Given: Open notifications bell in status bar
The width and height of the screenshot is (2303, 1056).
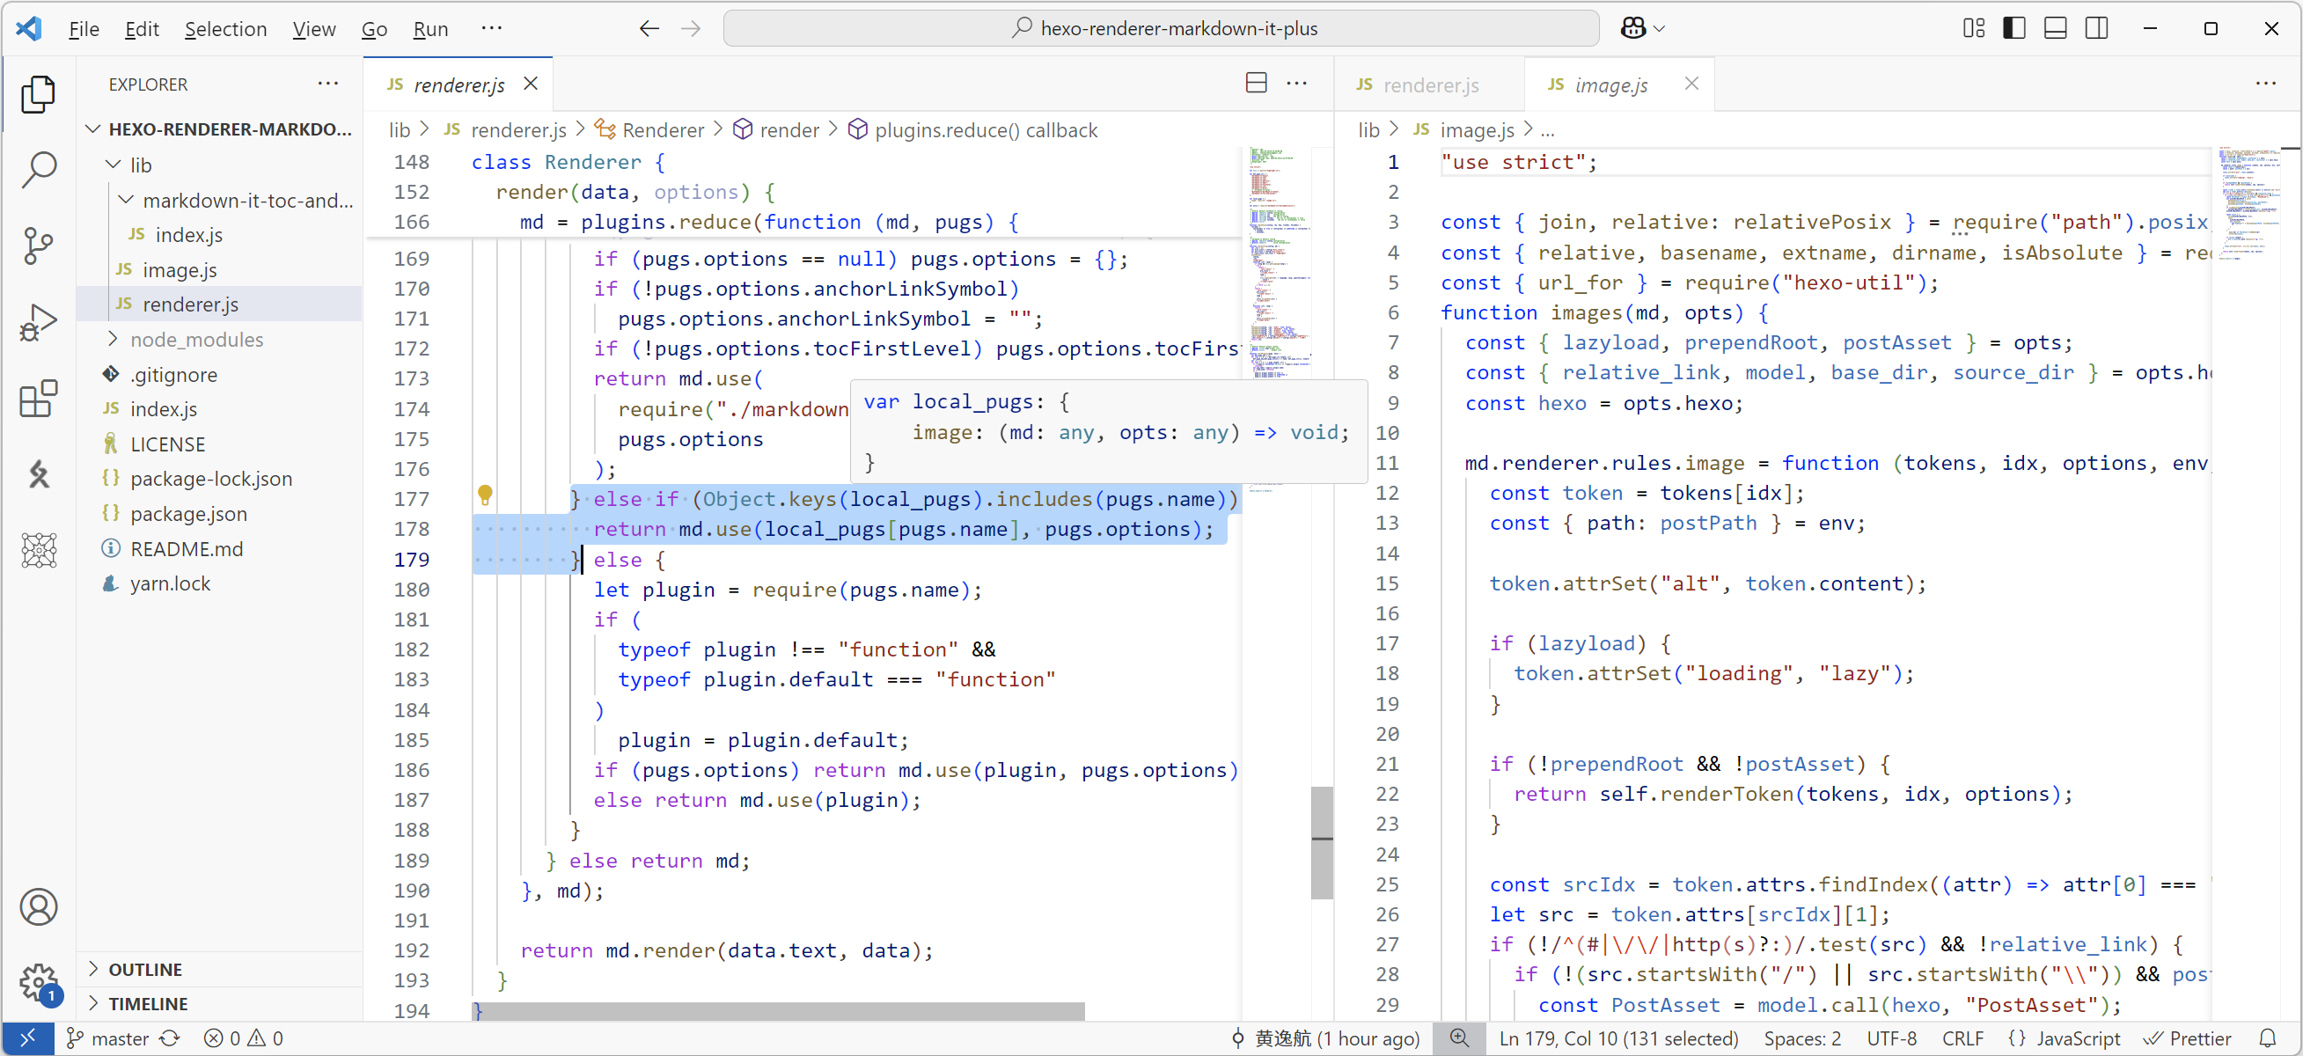Looking at the screenshot, I should (2268, 1038).
